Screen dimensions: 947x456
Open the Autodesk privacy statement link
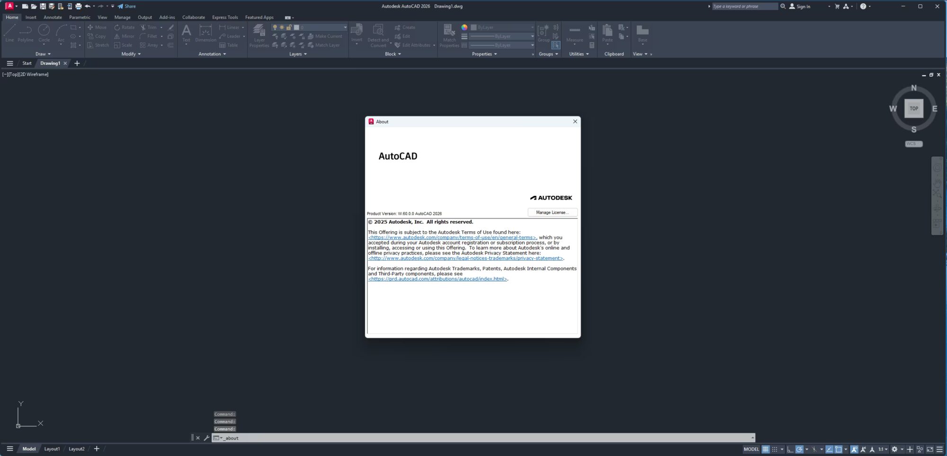click(465, 258)
